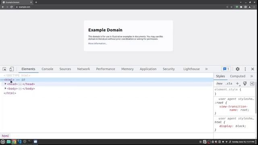Viewport: 258px width, 145px height.
Task: Show more sidebar panes chevron
Action: [252, 76]
